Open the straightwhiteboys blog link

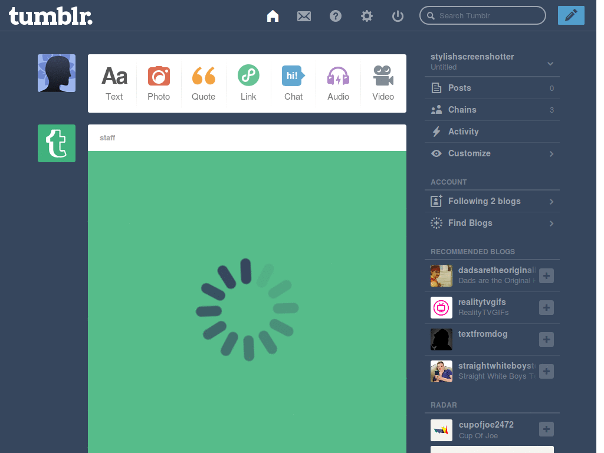point(497,366)
